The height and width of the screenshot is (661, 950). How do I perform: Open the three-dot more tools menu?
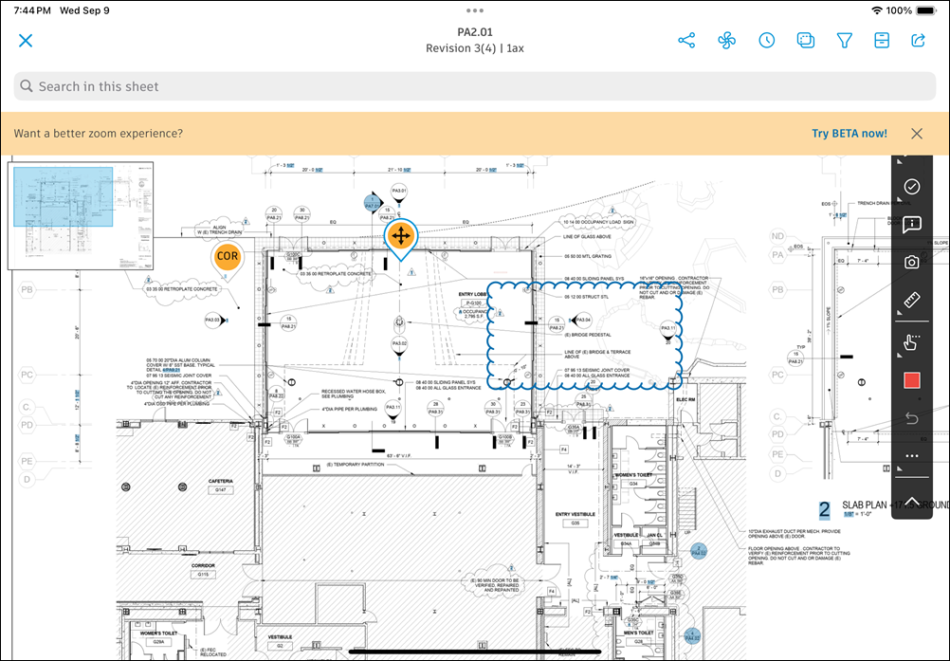pyautogui.click(x=912, y=455)
